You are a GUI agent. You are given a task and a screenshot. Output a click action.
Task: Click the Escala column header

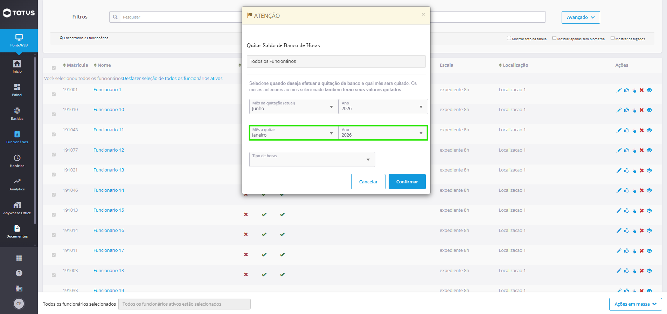446,65
